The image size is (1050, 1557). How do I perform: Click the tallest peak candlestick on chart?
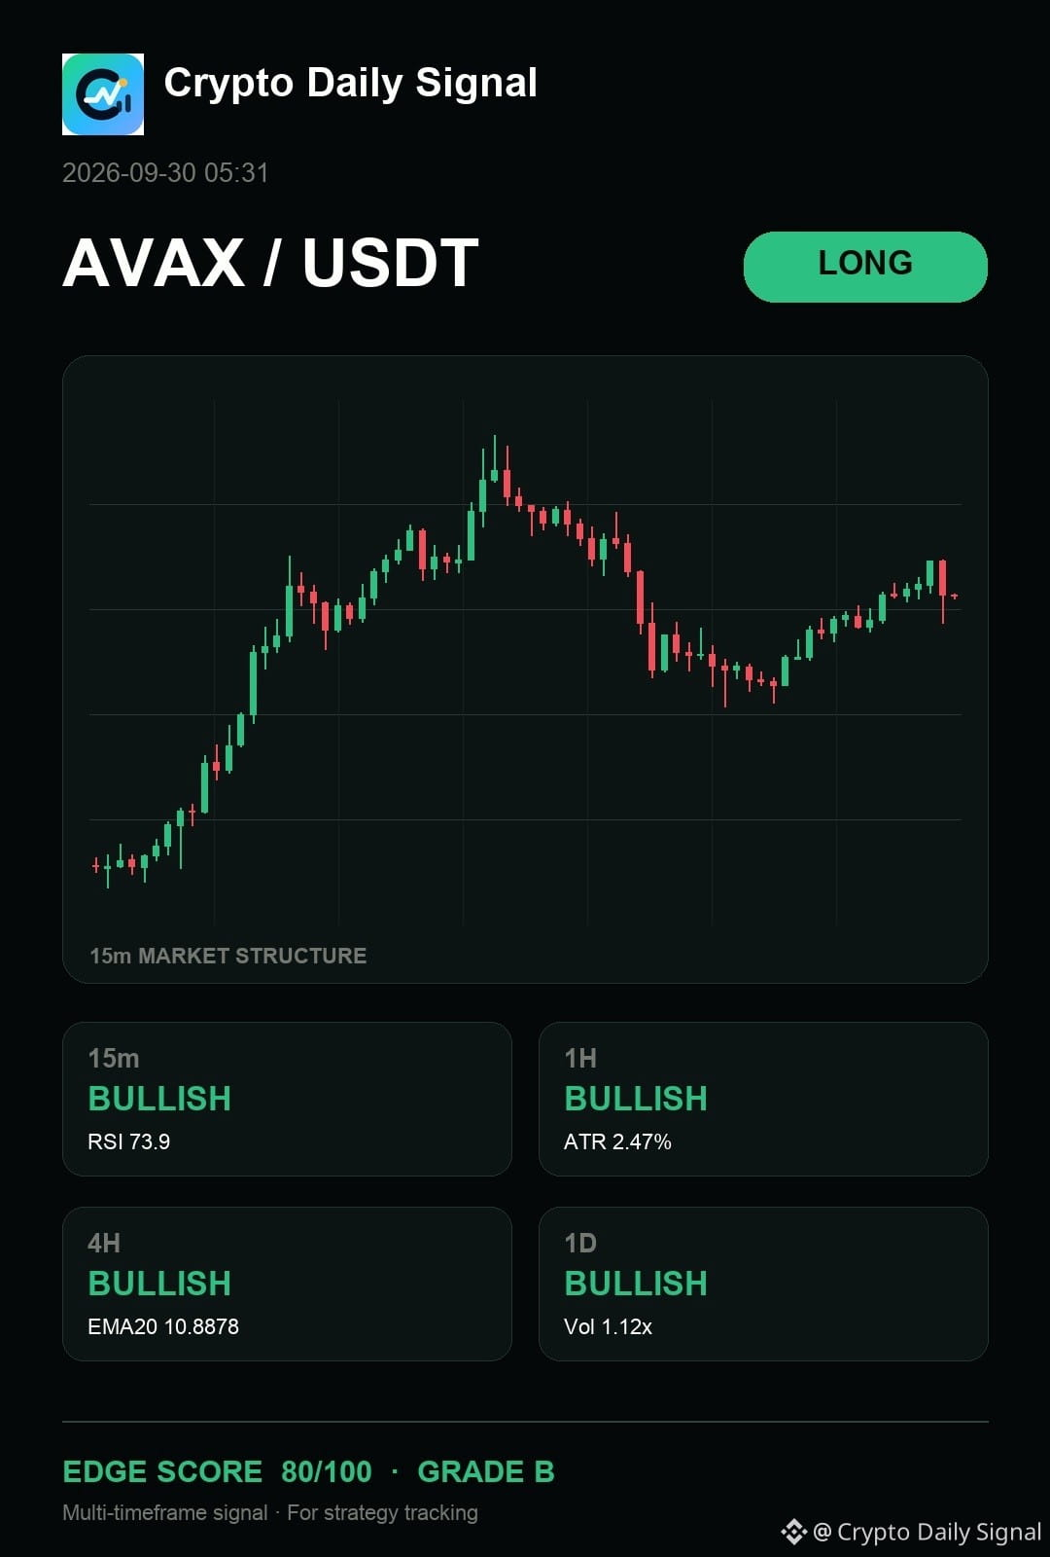pyautogui.click(x=495, y=460)
